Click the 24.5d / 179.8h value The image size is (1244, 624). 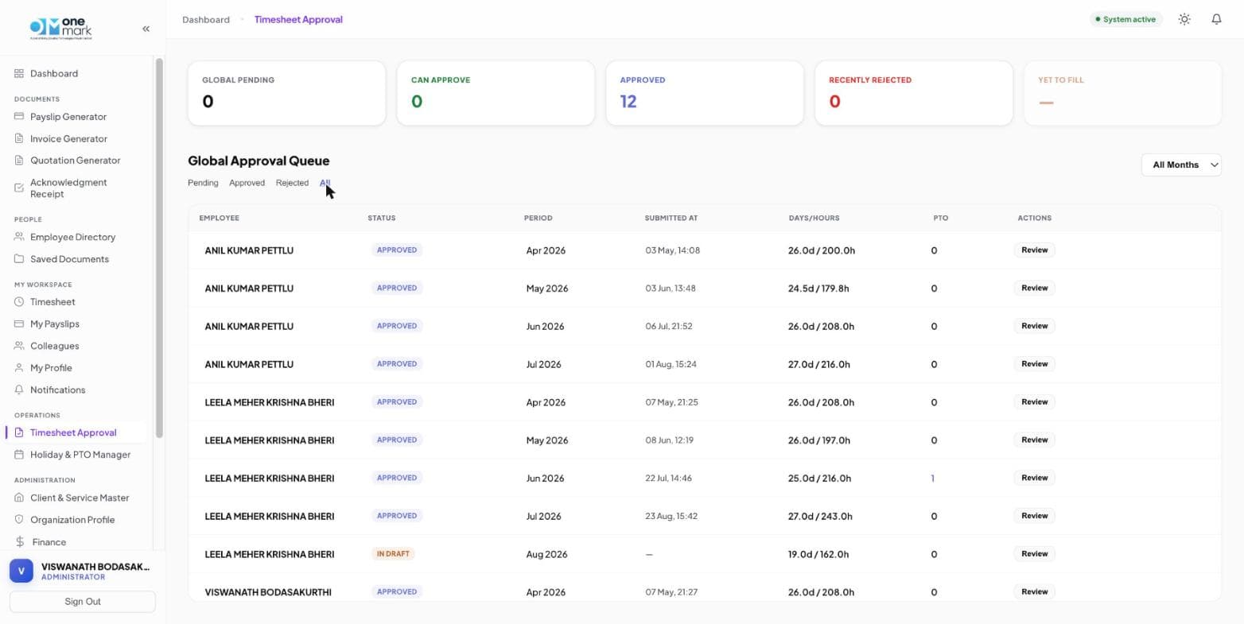[x=818, y=289]
